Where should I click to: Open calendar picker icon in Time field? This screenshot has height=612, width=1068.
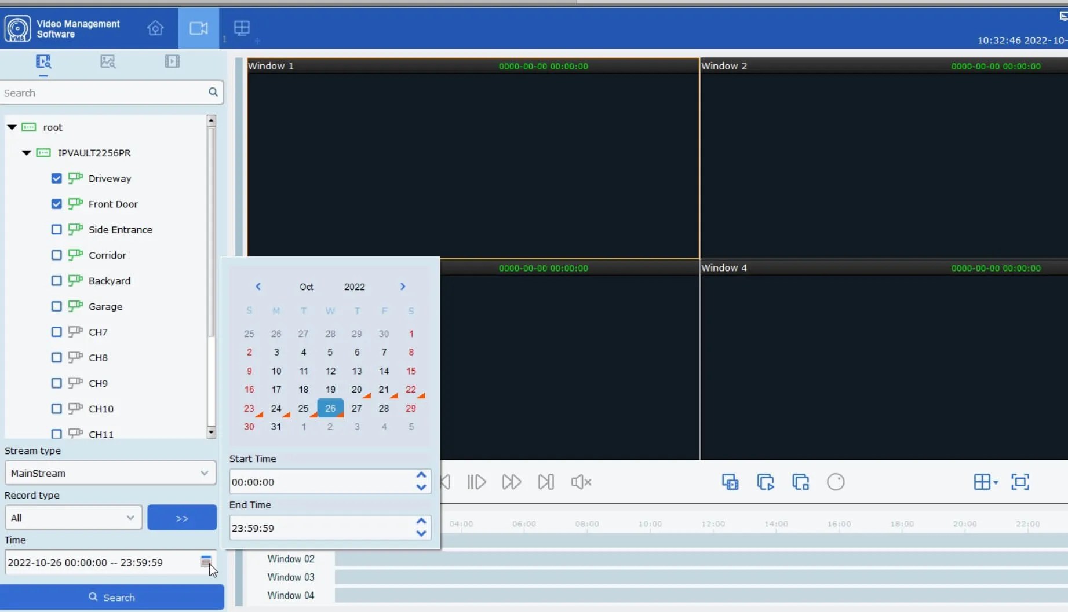pyautogui.click(x=206, y=562)
